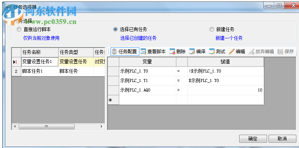Image resolution: width=299 pixels, height=148 pixels.
Task: Select row header number 2
Action: [16, 71]
